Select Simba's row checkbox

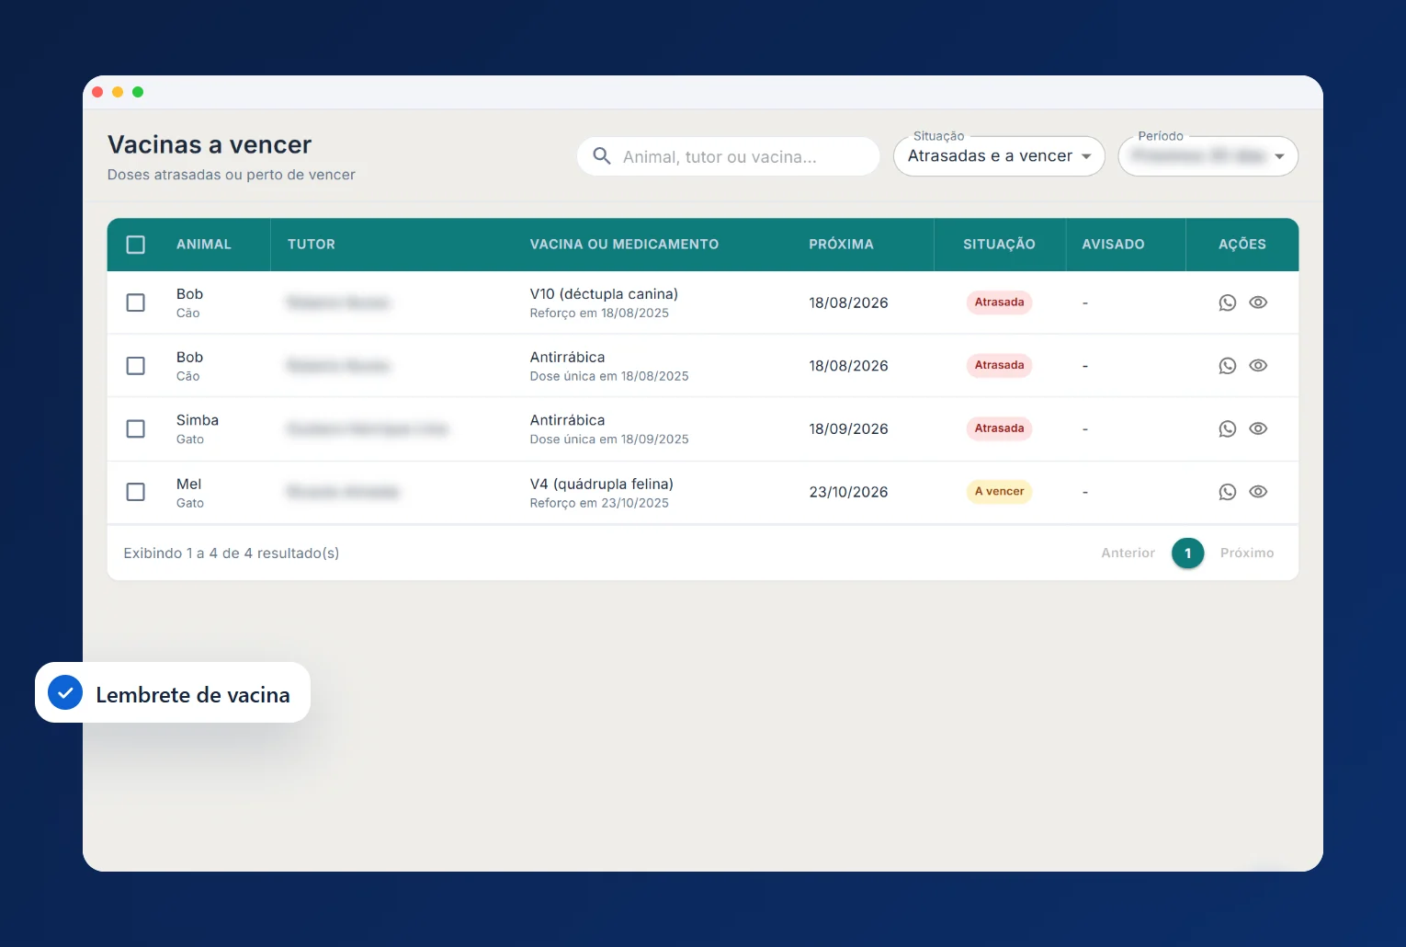(136, 429)
